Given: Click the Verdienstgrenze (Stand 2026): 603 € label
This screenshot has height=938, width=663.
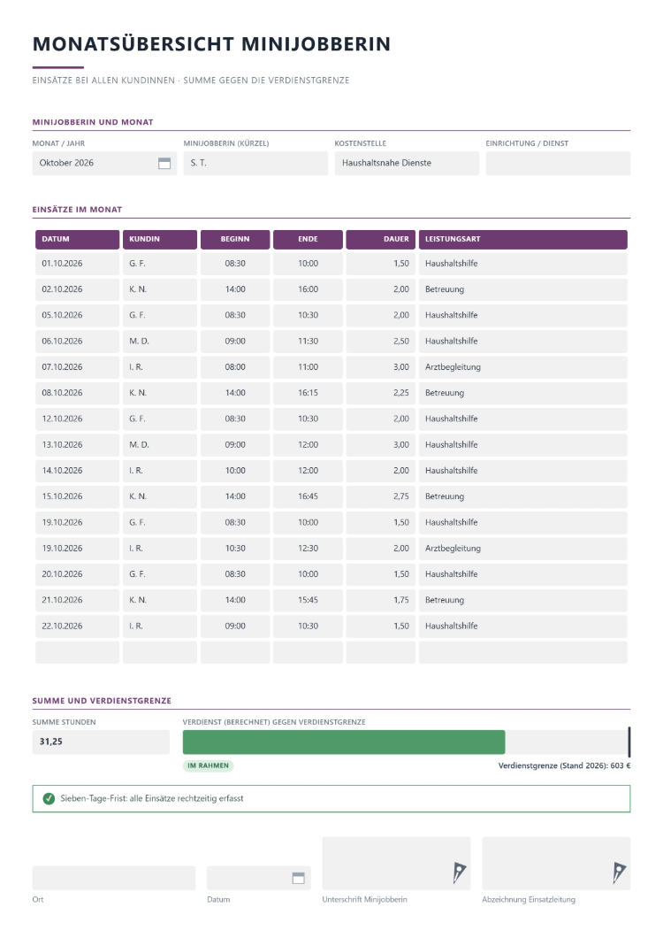Looking at the screenshot, I should click(564, 765).
